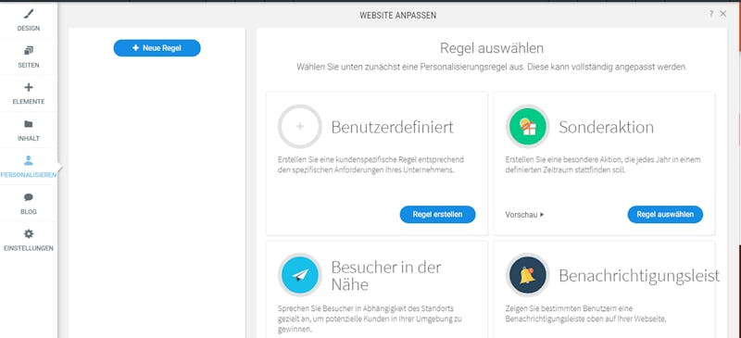Click the Besucher in der Nähe title
The image size is (741, 338).
tap(386, 276)
